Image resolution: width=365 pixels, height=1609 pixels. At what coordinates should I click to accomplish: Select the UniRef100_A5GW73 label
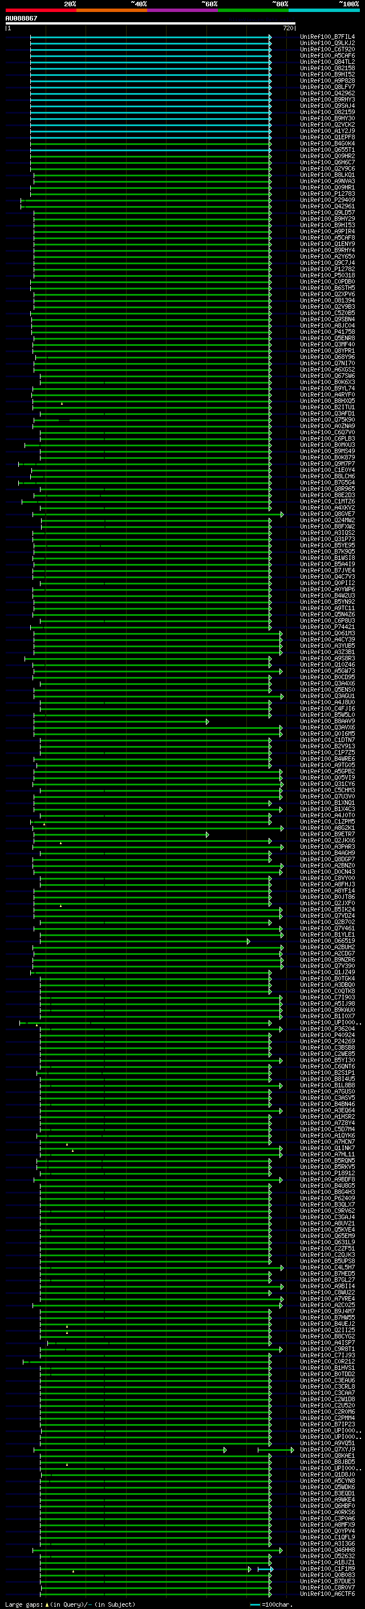click(327, 671)
